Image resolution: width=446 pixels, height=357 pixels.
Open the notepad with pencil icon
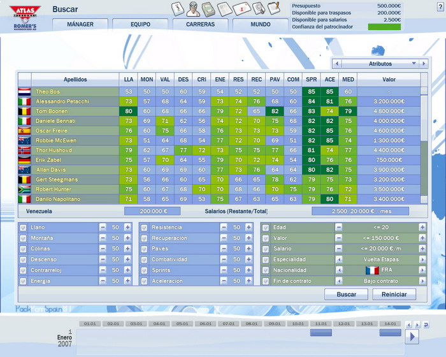273,9
